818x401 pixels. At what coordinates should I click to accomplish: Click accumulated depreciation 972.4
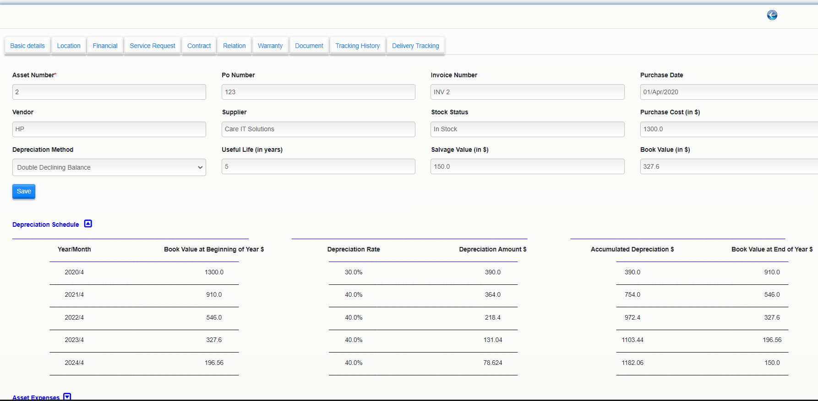click(633, 317)
